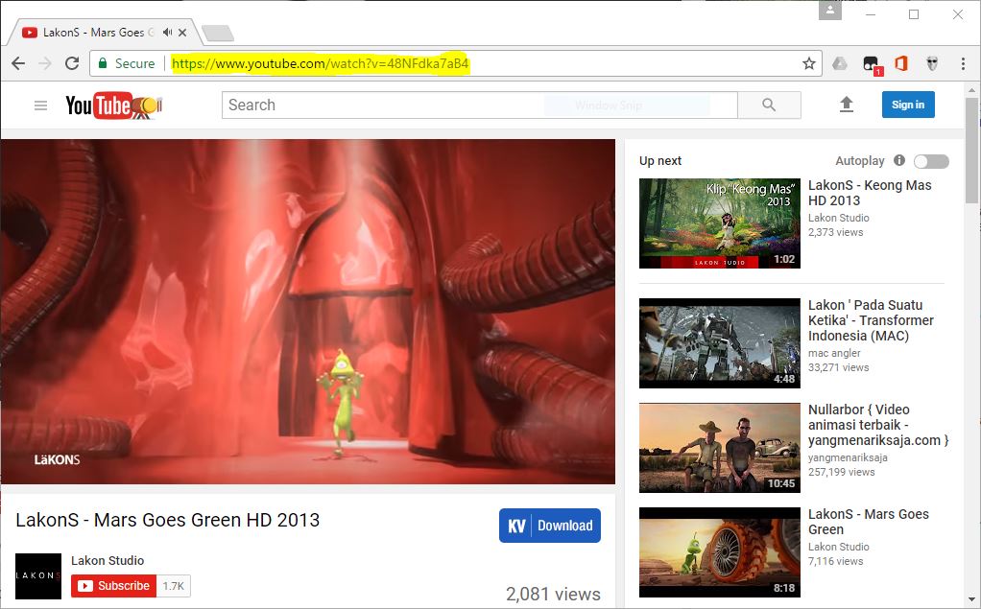Reload the page with the refresh icon
This screenshot has height=609, width=981.
(x=72, y=63)
